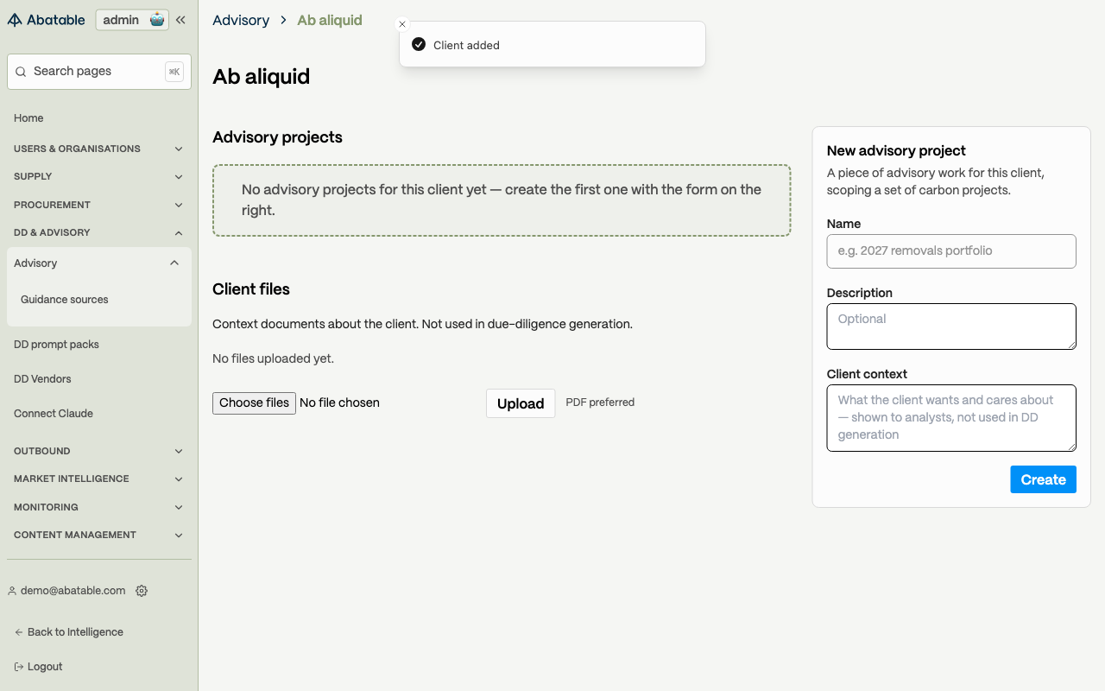Click Advisory in the breadcrumb

tap(241, 20)
